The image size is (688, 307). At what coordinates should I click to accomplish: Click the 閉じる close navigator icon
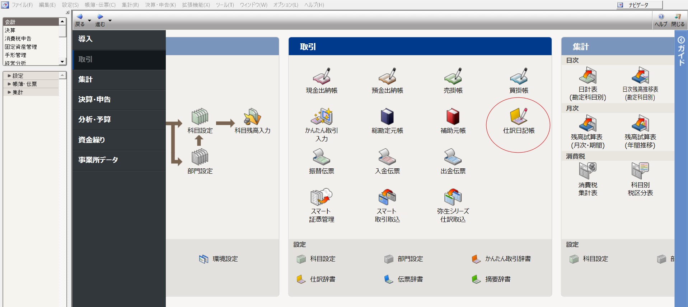point(678,20)
